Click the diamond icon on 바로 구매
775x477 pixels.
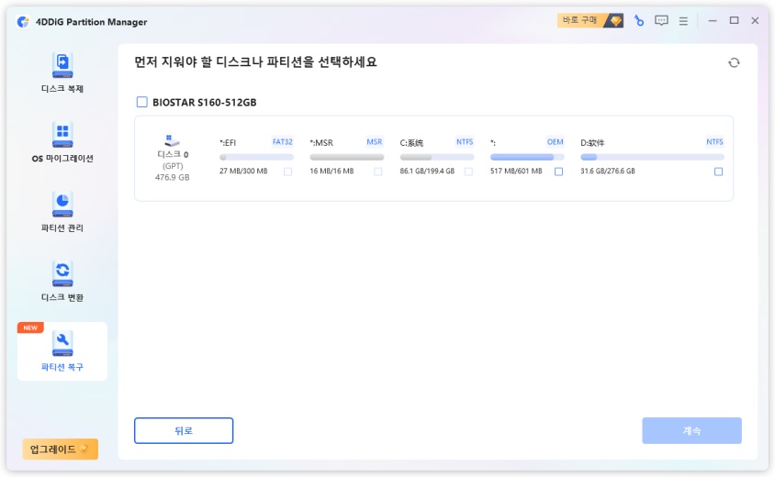(615, 21)
